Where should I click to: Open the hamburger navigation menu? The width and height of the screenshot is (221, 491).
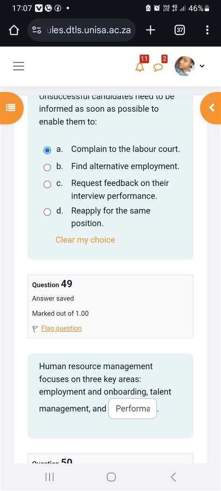coord(19,66)
